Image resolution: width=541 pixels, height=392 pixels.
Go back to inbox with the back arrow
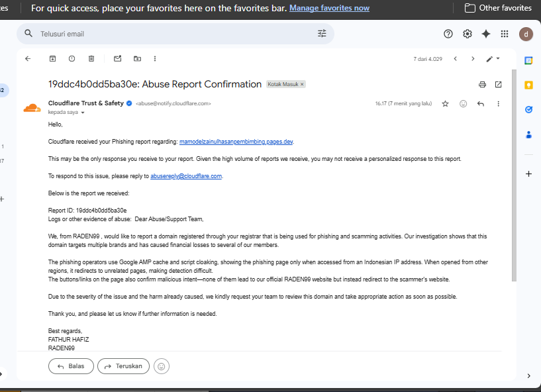tap(28, 59)
